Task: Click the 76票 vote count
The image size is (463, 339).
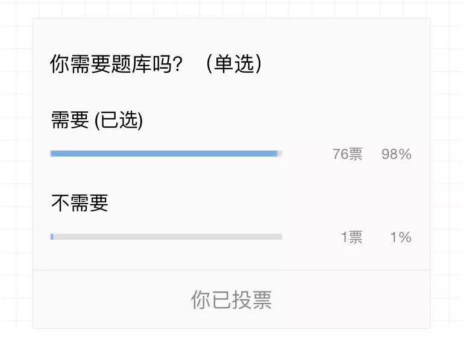Action: coord(347,154)
